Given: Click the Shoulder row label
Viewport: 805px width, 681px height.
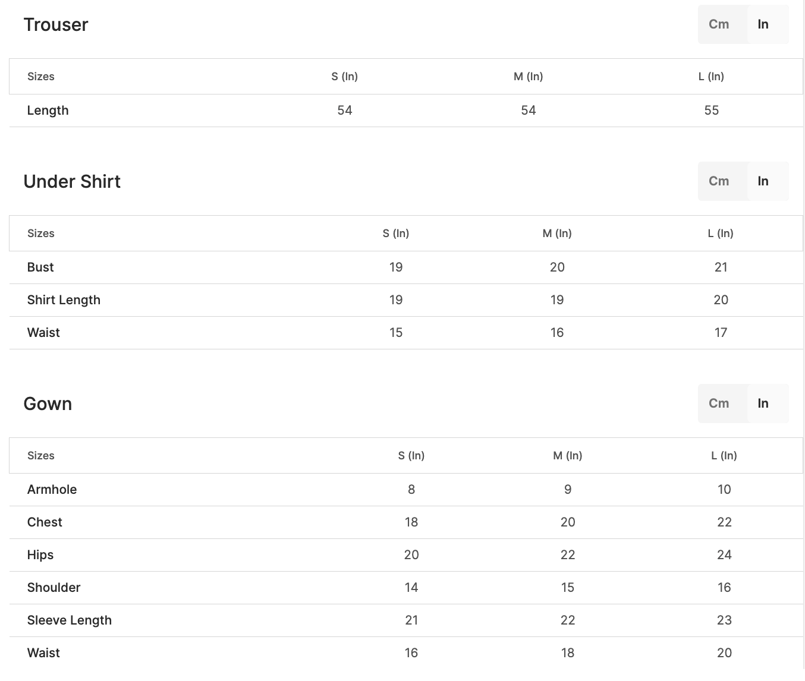Looking at the screenshot, I should [x=54, y=588].
